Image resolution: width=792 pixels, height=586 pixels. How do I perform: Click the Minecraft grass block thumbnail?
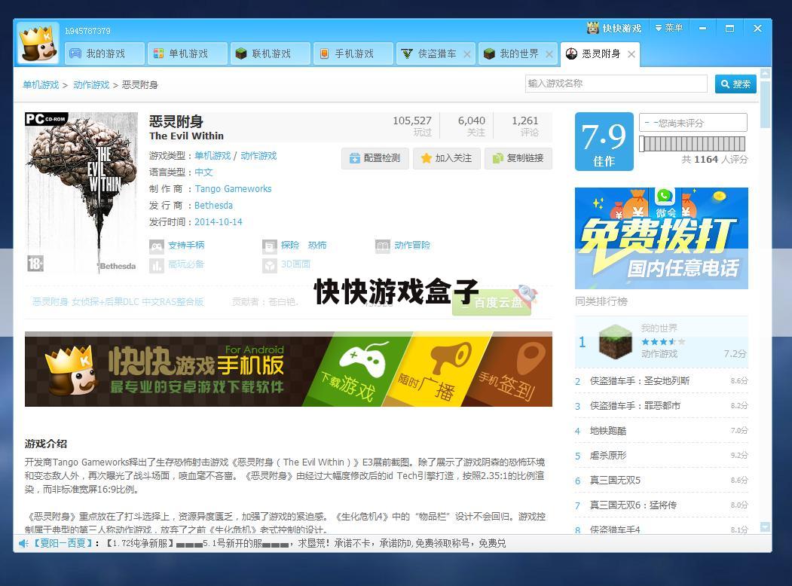point(615,342)
